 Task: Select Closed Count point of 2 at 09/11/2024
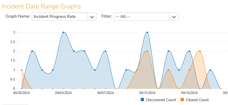click(x=147, y=51)
